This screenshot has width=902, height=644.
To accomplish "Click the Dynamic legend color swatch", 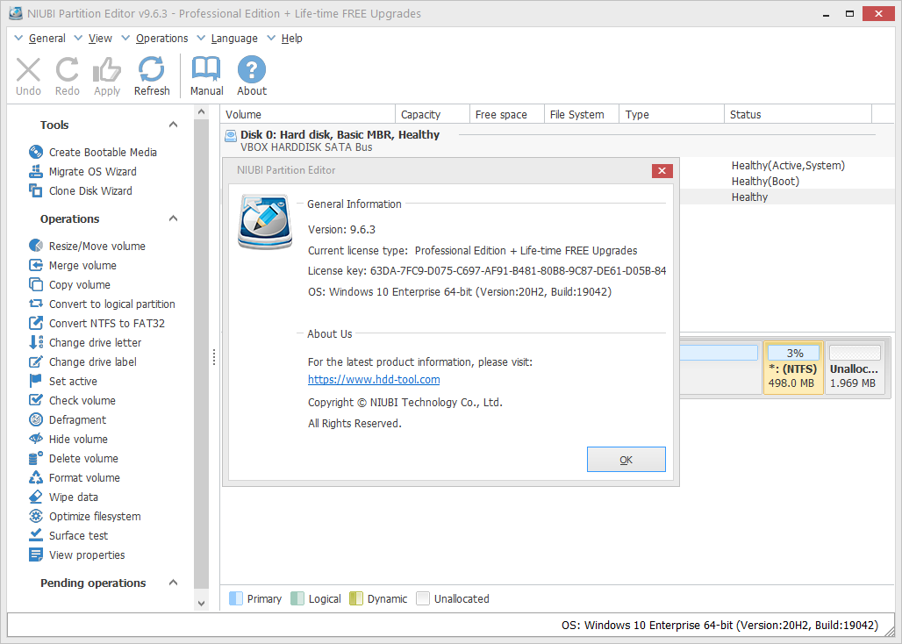I will (x=356, y=598).
